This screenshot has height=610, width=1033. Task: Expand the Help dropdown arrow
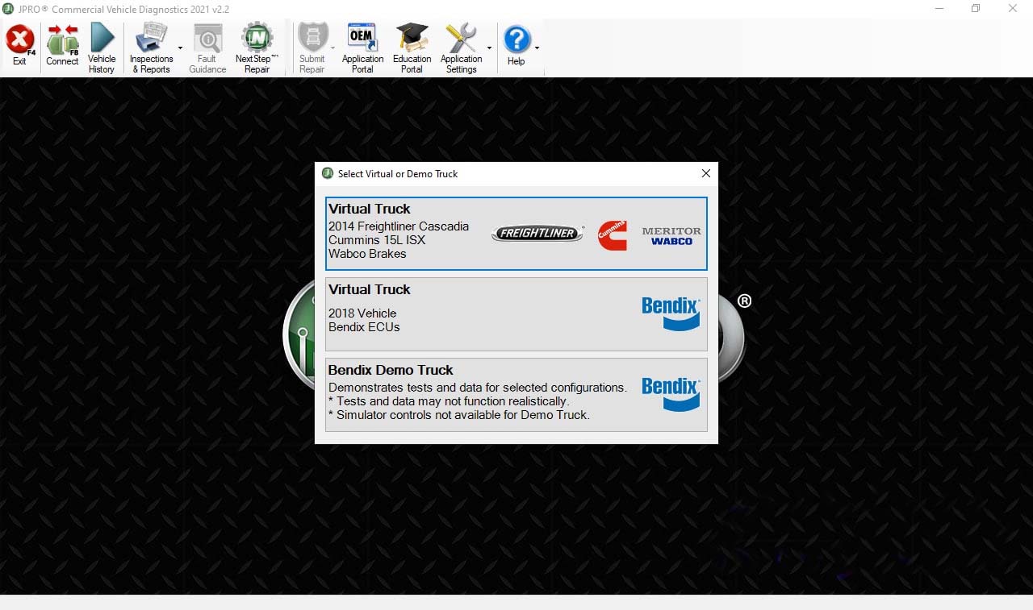tap(537, 48)
